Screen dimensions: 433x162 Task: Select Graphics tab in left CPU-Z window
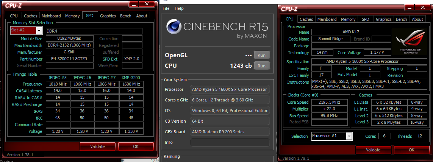pyautogui.click(x=108, y=16)
